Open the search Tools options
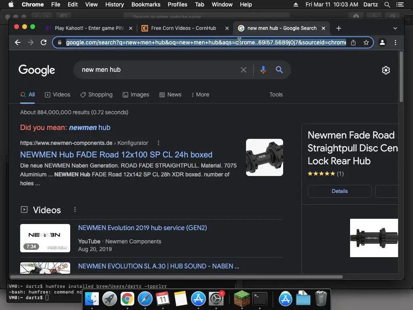 pos(276,94)
